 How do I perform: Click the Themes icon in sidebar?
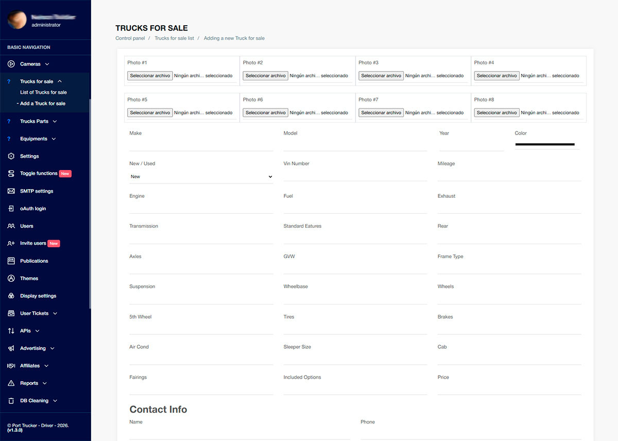[11, 279]
